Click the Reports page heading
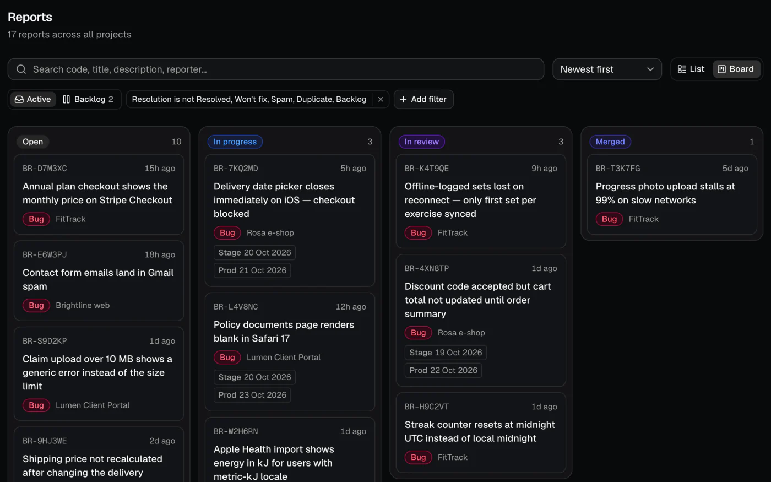Image resolution: width=771 pixels, height=482 pixels. [x=30, y=17]
